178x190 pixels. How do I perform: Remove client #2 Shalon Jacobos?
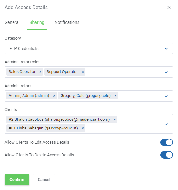coord(115,119)
